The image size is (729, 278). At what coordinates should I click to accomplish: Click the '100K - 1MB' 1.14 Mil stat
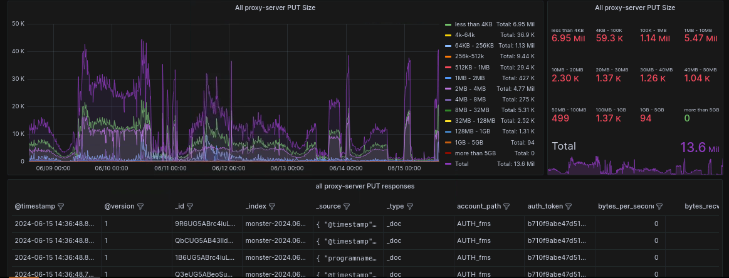656,39
